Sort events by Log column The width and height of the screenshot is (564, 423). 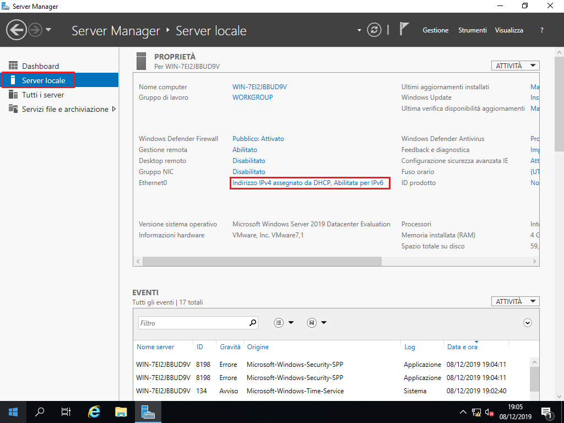(x=409, y=347)
